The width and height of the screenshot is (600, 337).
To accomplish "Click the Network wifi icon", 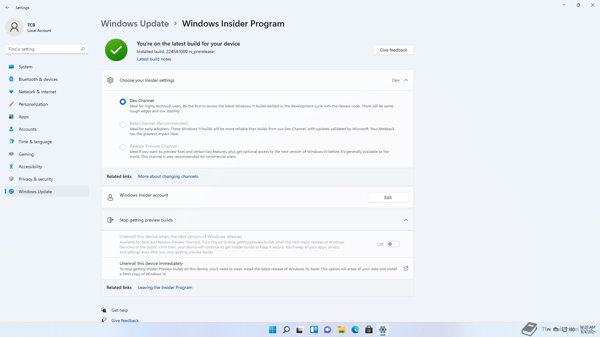I will coord(11,92).
